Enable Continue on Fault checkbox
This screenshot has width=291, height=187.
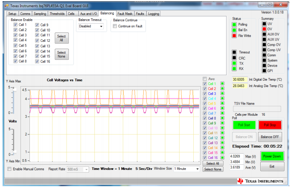coord(115,26)
